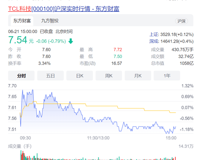
Task: Click the 7.50 lowest price value
Action: [x=118, y=57]
